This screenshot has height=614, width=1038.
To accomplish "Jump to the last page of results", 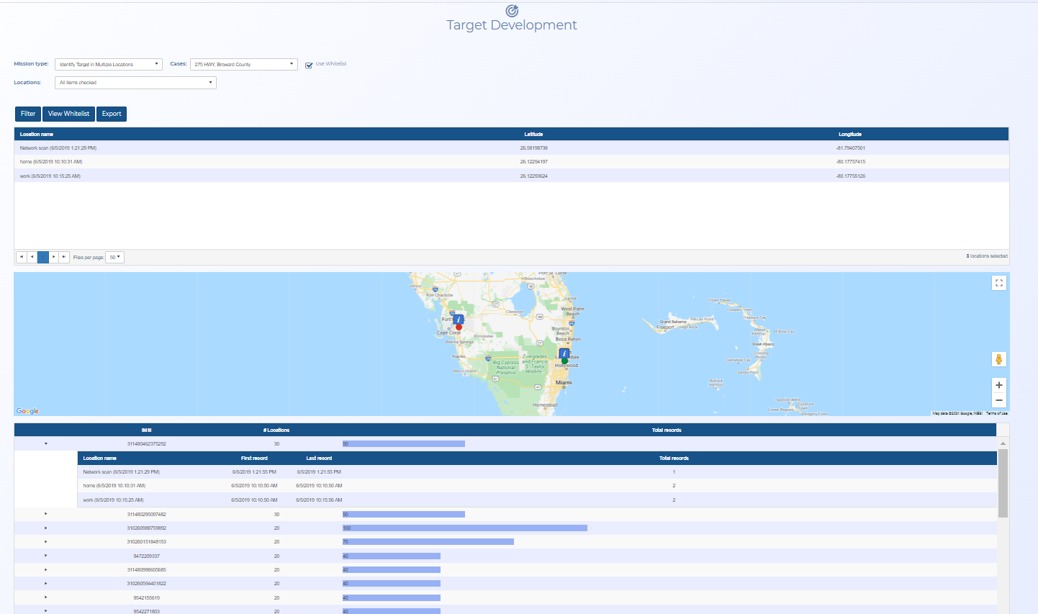I will pos(63,257).
